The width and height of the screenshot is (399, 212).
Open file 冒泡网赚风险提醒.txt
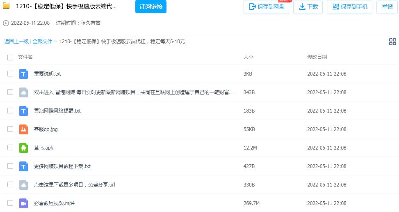[57, 111]
